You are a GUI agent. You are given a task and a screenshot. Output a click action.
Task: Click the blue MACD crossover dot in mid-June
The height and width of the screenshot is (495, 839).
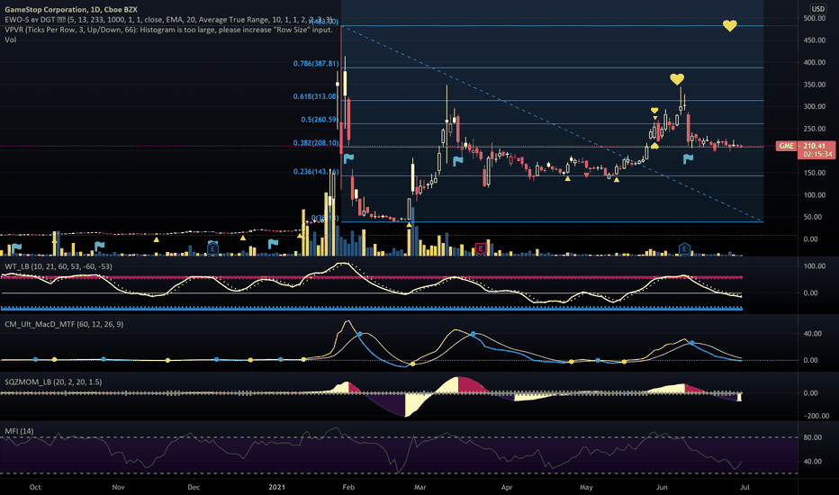pyautogui.click(x=692, y=343)
